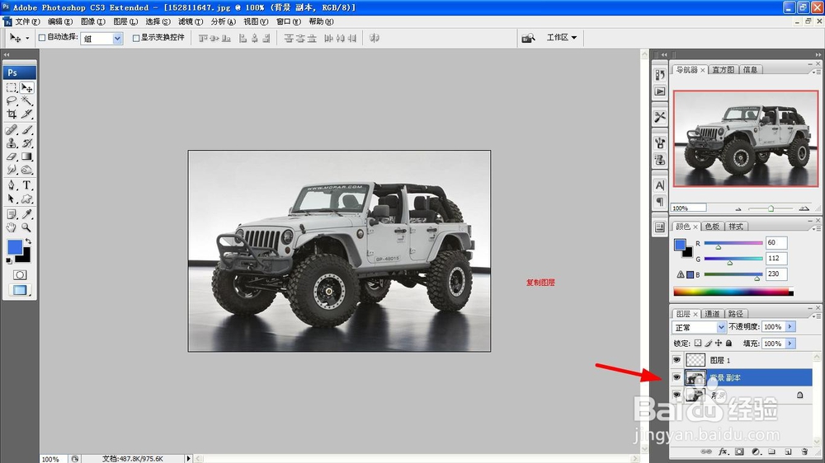Switch to the 直方图 tab
The height and width of the screenshot is (463, 825).
pyautogui.click(x=723, y=69)
